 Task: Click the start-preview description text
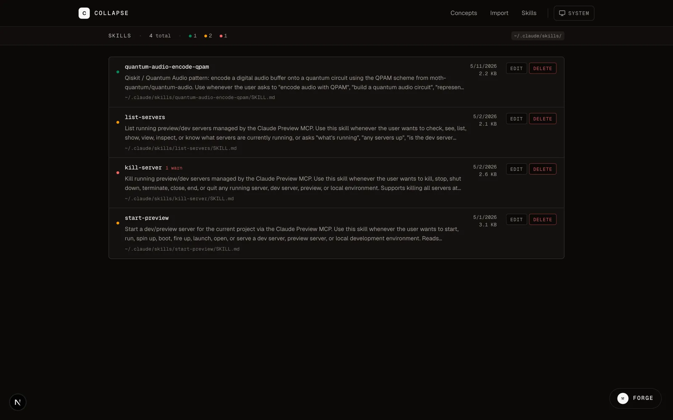[292, 234]
